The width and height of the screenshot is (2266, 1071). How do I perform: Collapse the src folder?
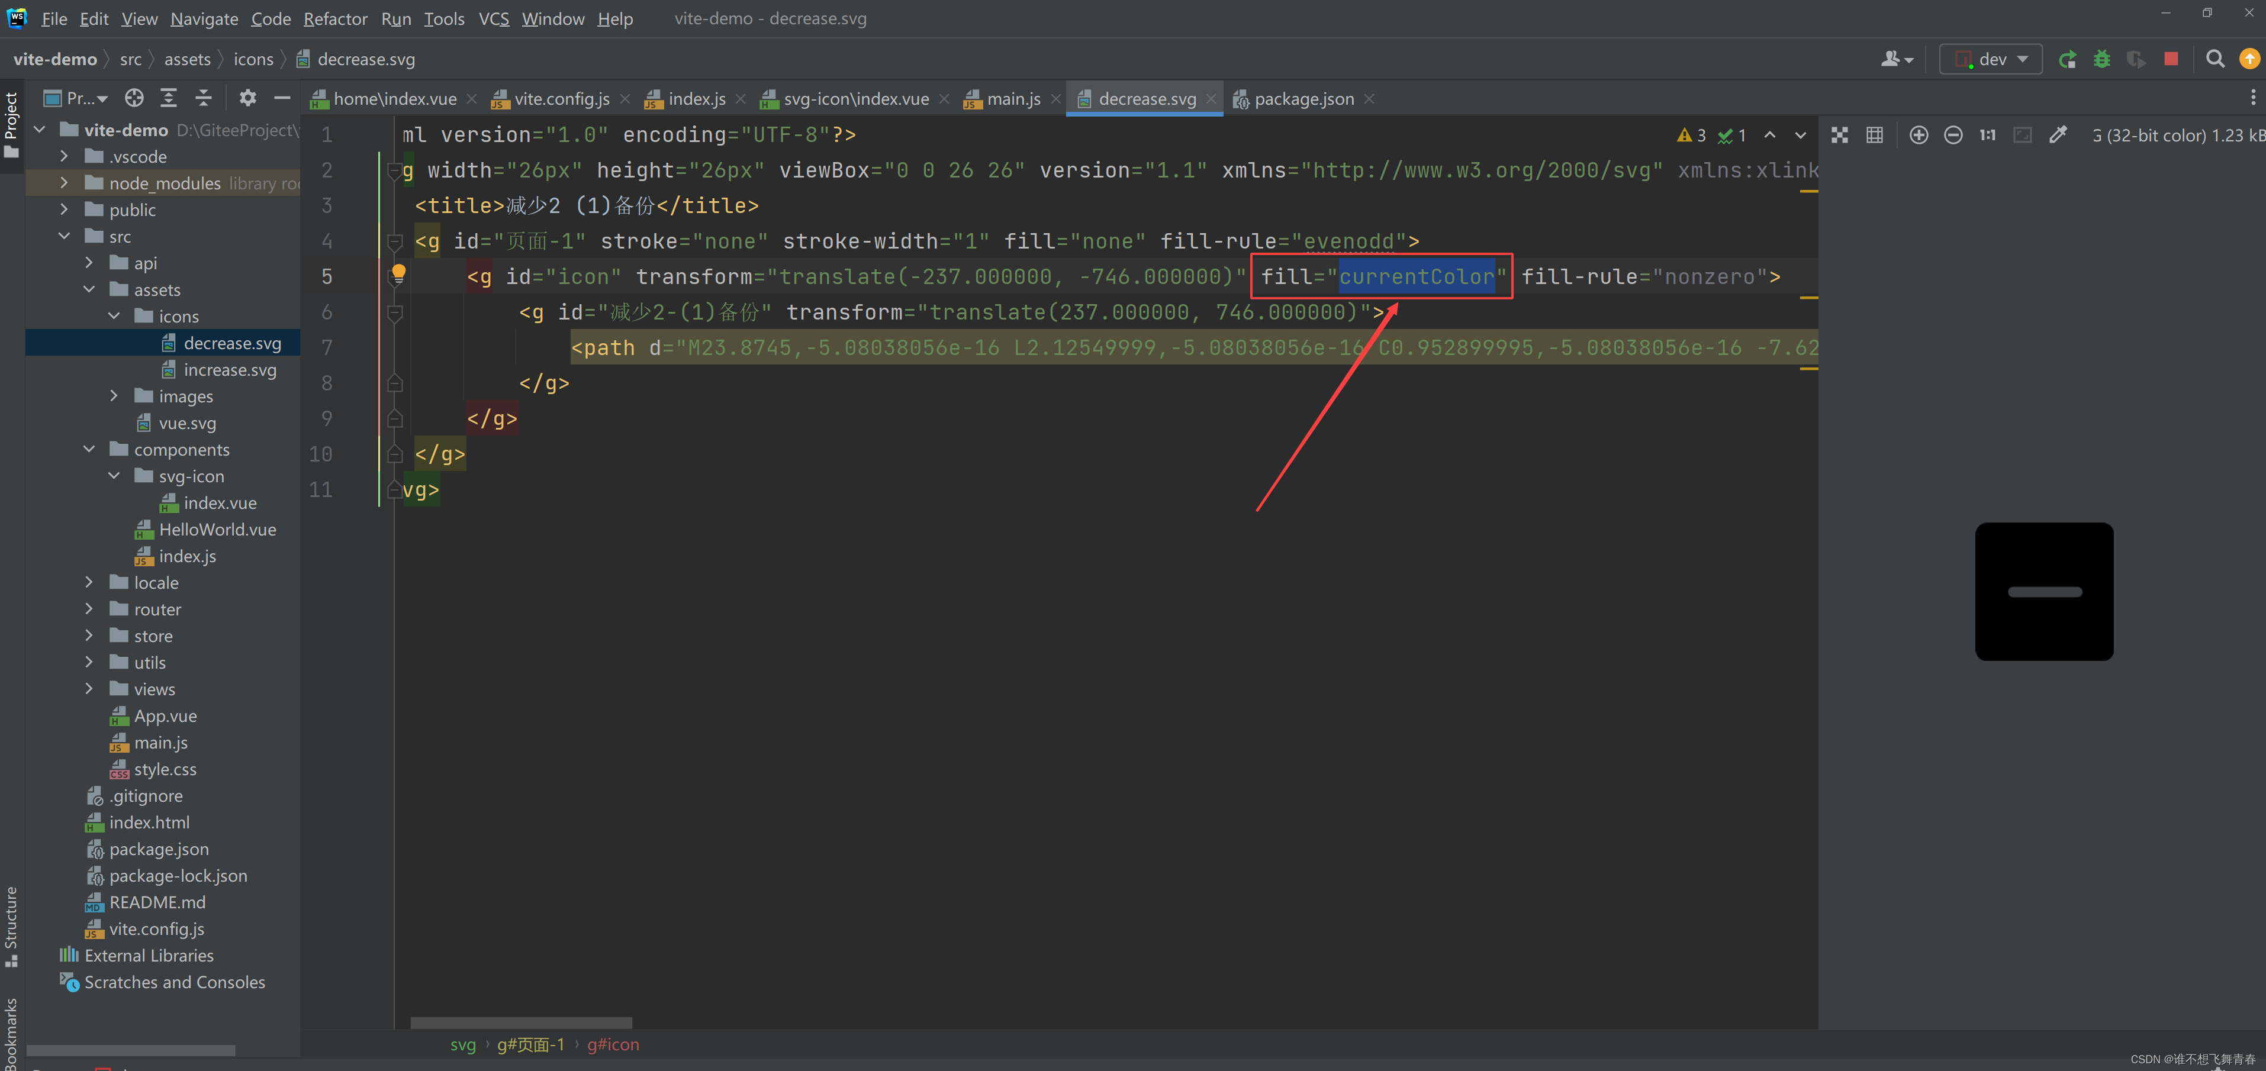point(63,236)
